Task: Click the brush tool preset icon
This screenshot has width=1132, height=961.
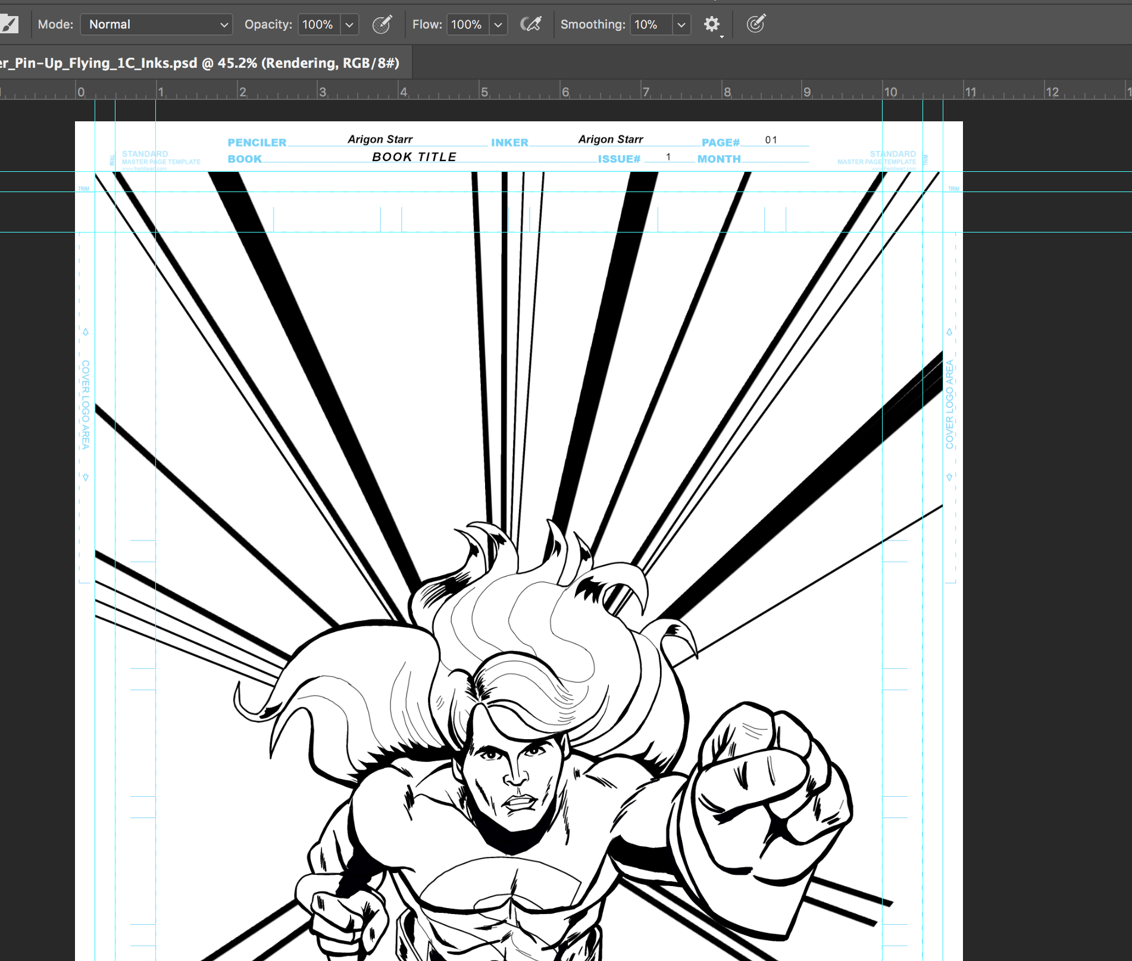Action: click(9, 24)
